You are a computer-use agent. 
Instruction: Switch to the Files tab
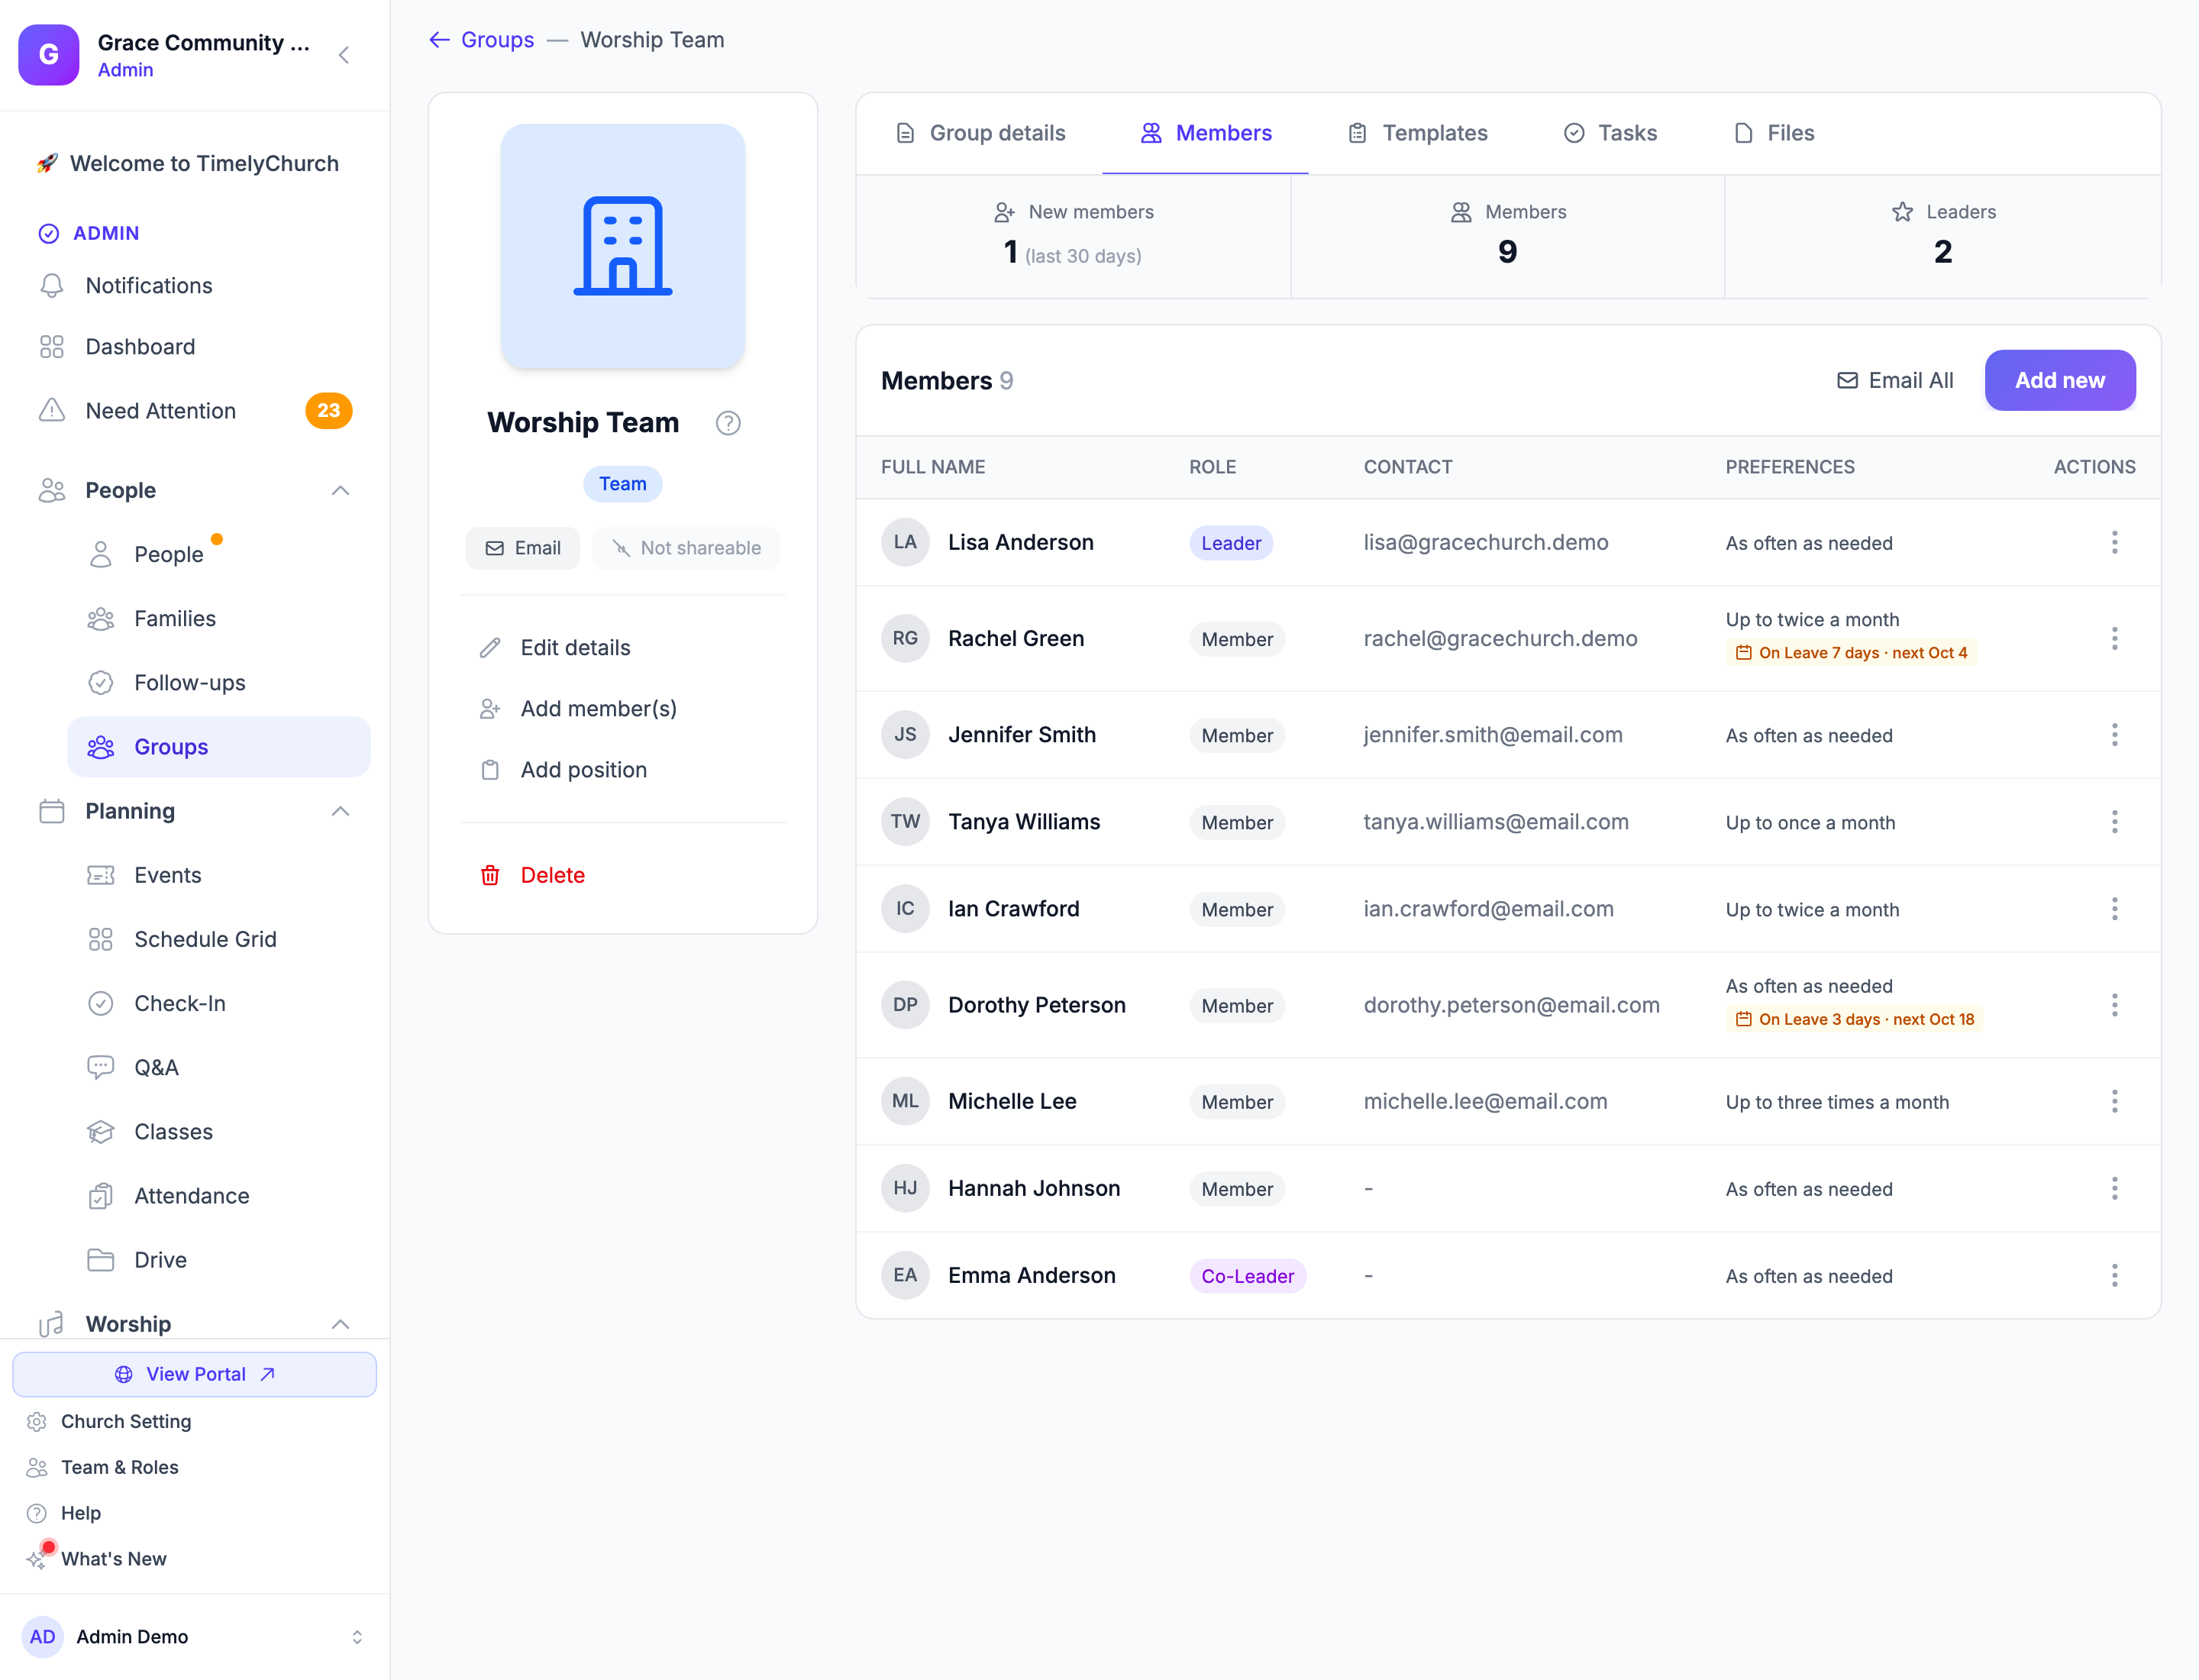click(x=1773, y=133)
